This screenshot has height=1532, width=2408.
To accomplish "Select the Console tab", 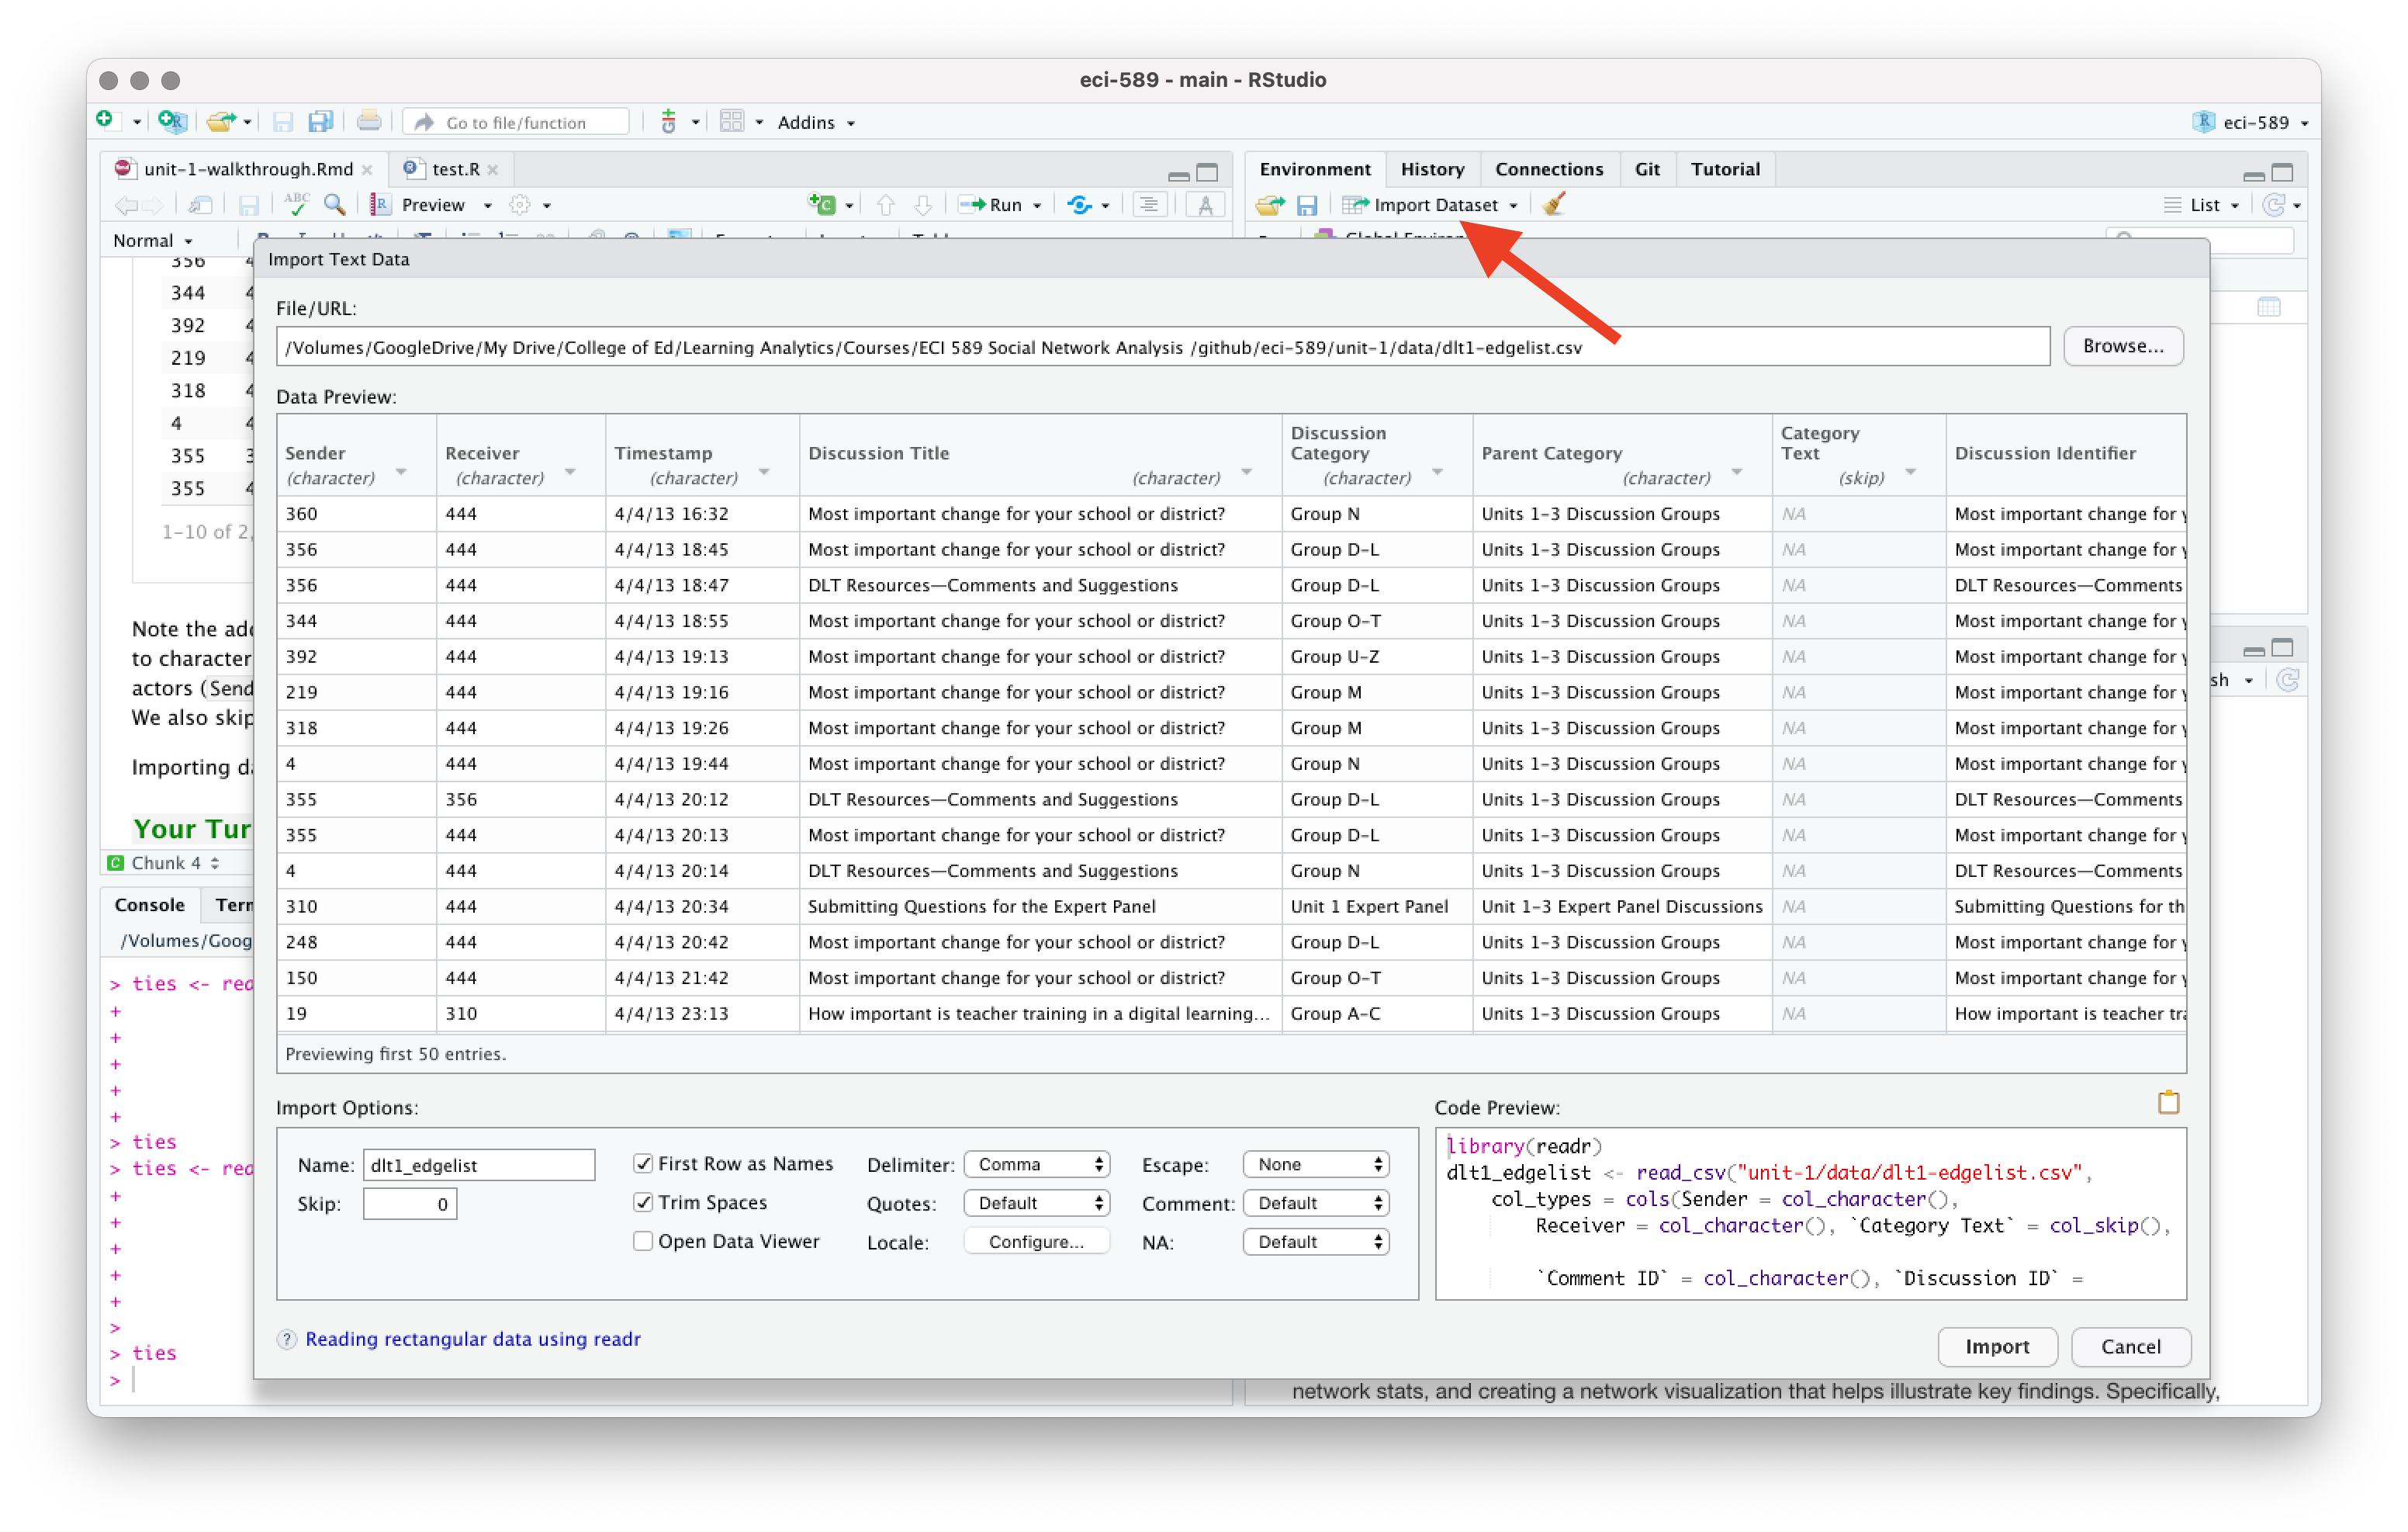I will (x=149, y=905).
